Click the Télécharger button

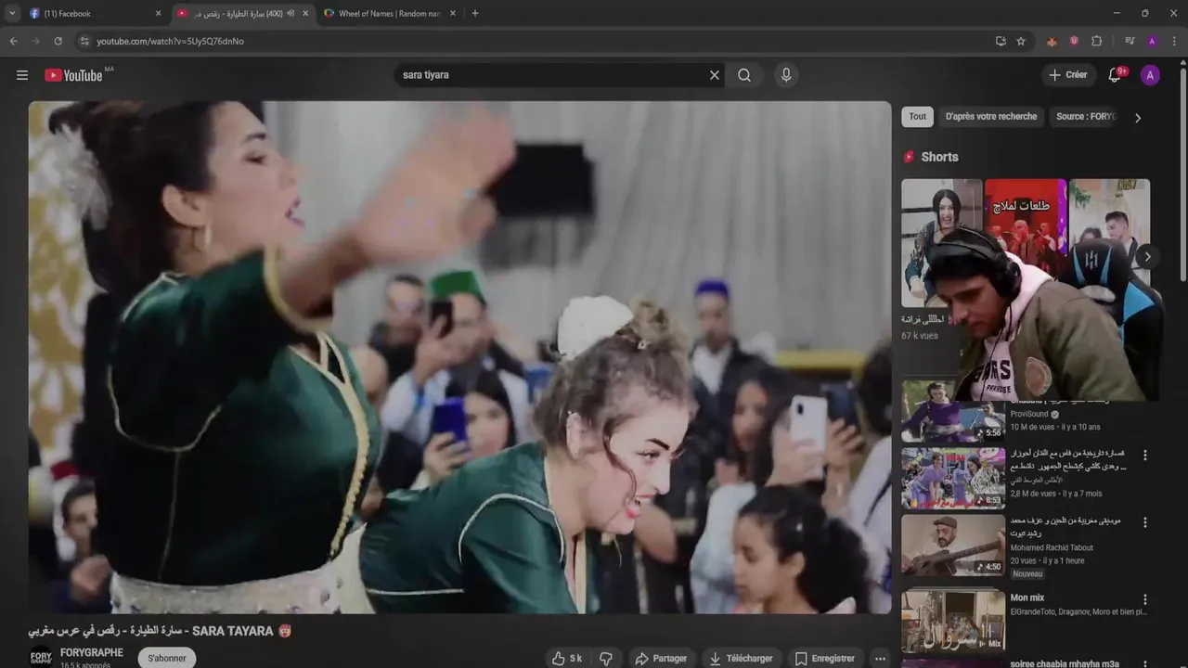[741, 658]
